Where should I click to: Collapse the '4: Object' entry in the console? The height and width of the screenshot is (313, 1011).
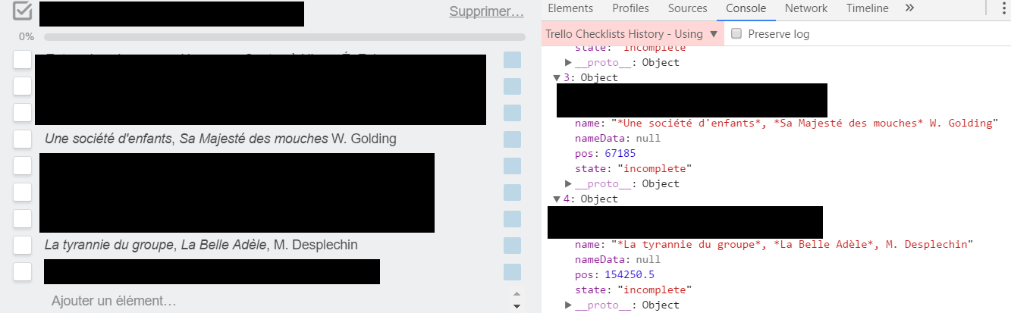pyautogui.click(x=557, y=199)
